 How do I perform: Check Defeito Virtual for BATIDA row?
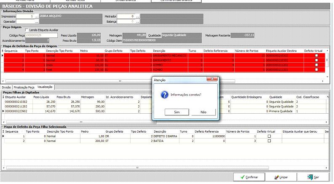[269, 141]
